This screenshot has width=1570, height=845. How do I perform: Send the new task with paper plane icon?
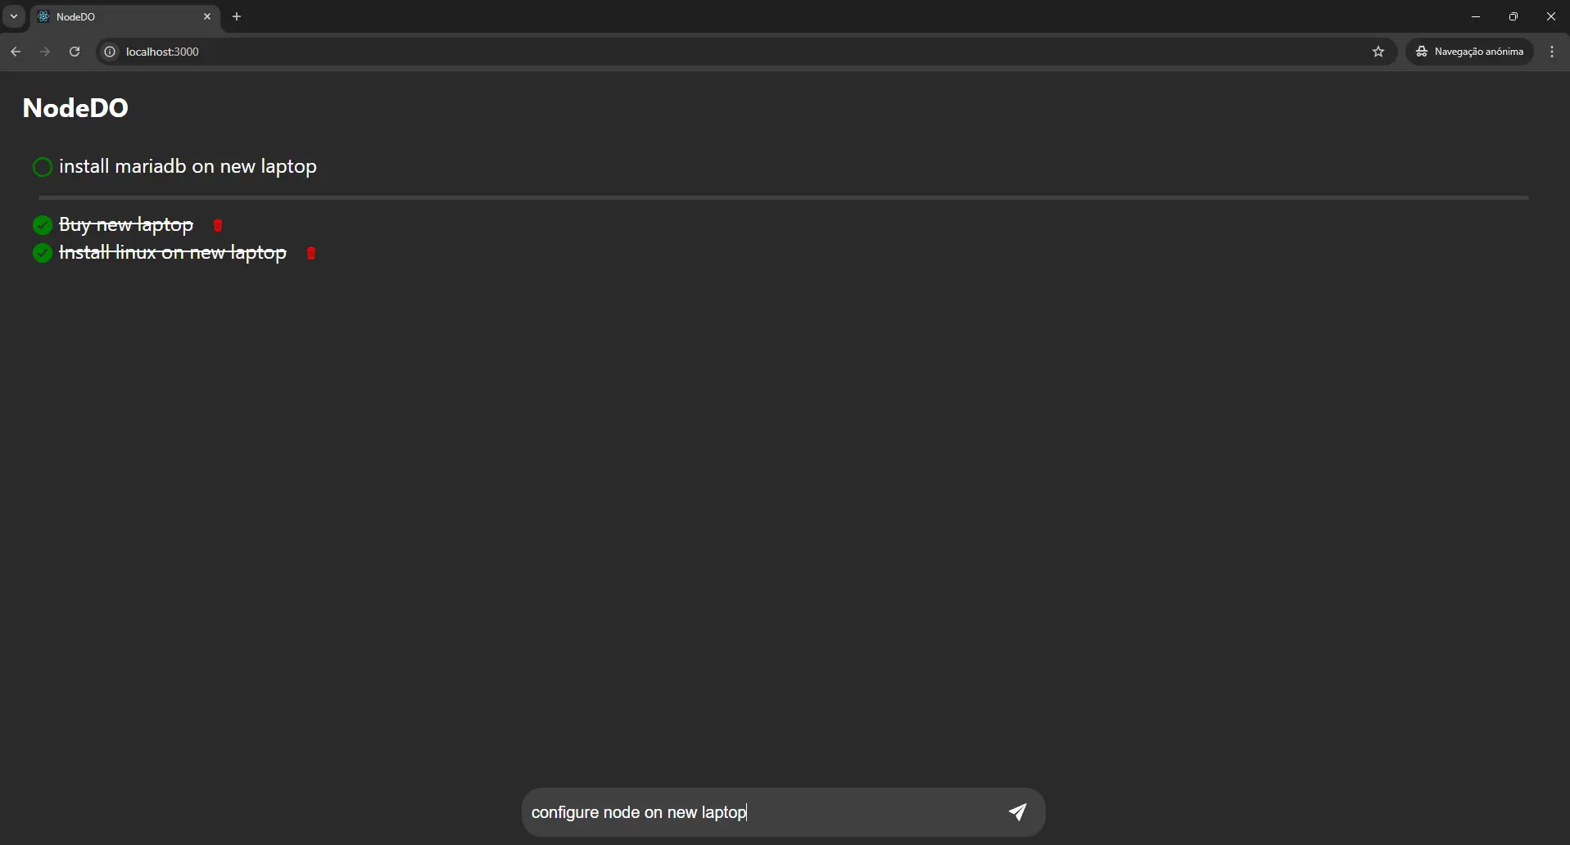1017,812
